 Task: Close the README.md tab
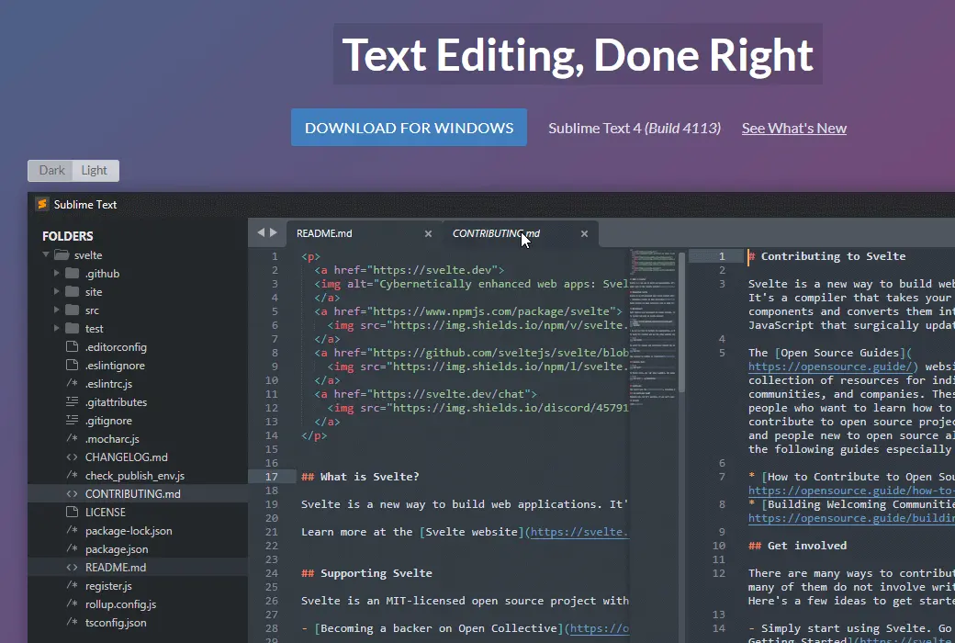[x=428, y=233]
